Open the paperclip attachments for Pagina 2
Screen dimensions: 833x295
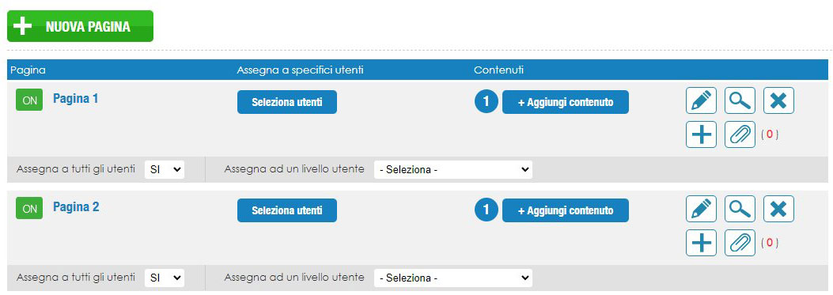(740, 243)
